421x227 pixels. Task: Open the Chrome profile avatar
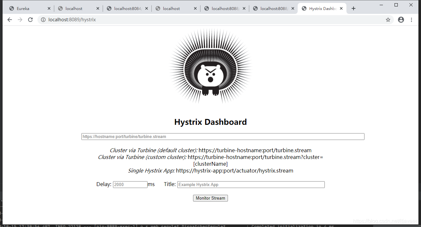tap(401, 20)
